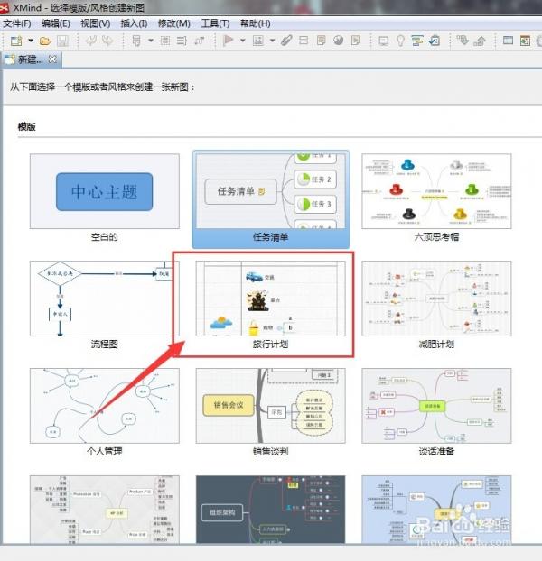Screen dimensions: 542x561
Task: Click the summary bracket icon
Action: tap(182, 41)
